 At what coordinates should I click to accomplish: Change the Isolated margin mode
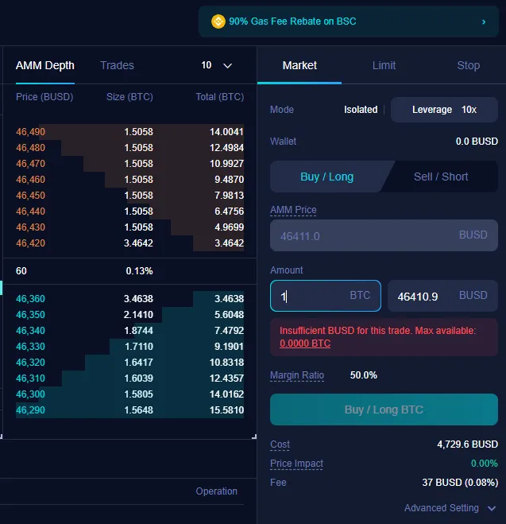coord(361,110)
